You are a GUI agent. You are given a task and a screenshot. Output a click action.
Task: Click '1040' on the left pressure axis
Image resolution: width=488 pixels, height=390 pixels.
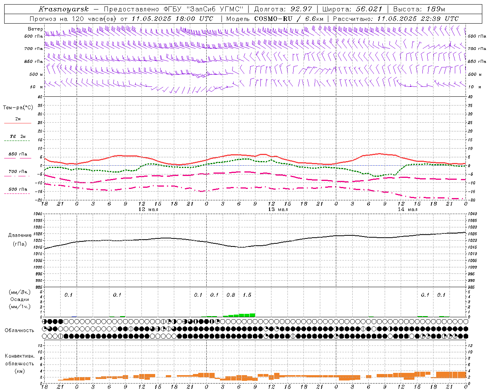pos(37,214)
